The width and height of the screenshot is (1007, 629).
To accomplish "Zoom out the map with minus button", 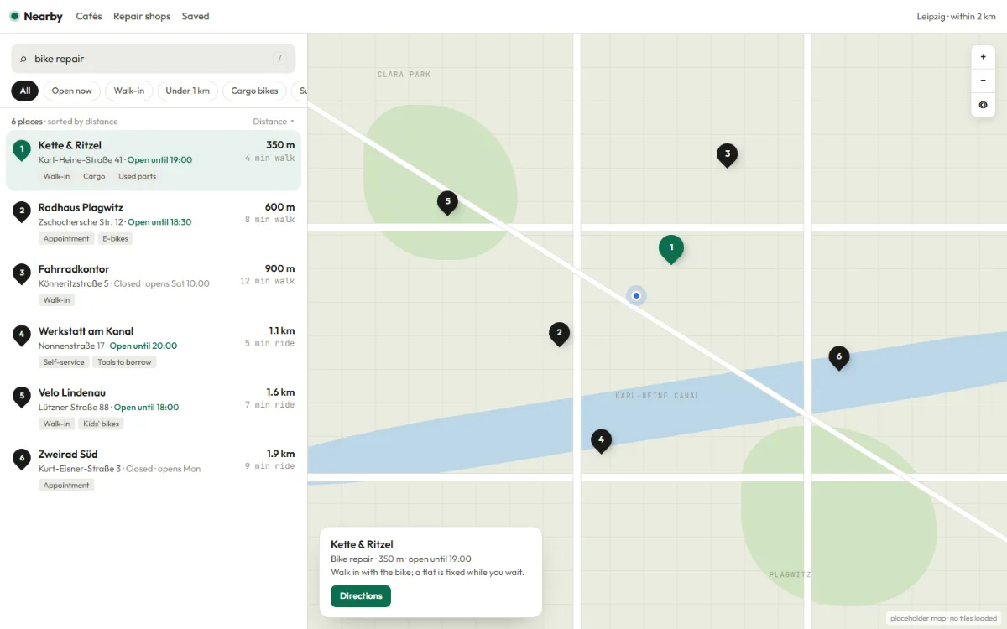I will coord(983,81).
